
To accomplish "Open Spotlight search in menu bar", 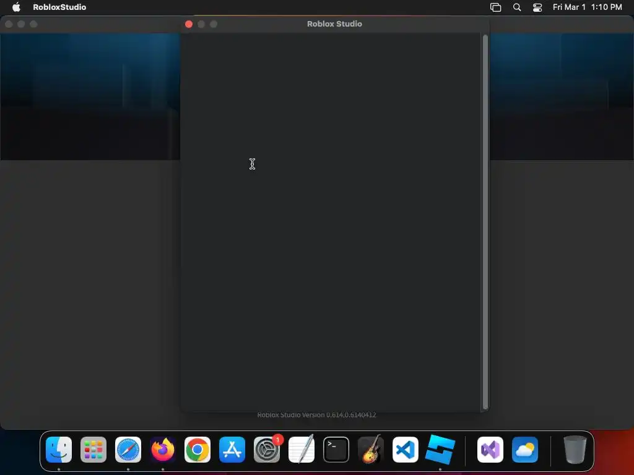I will 517,7.
